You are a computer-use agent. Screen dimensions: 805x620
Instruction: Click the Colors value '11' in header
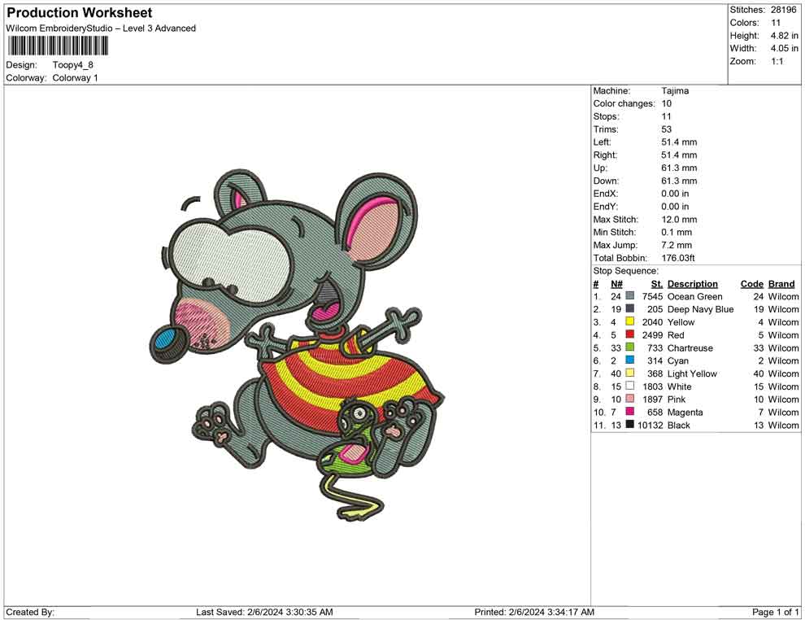(x=776, y=23)
